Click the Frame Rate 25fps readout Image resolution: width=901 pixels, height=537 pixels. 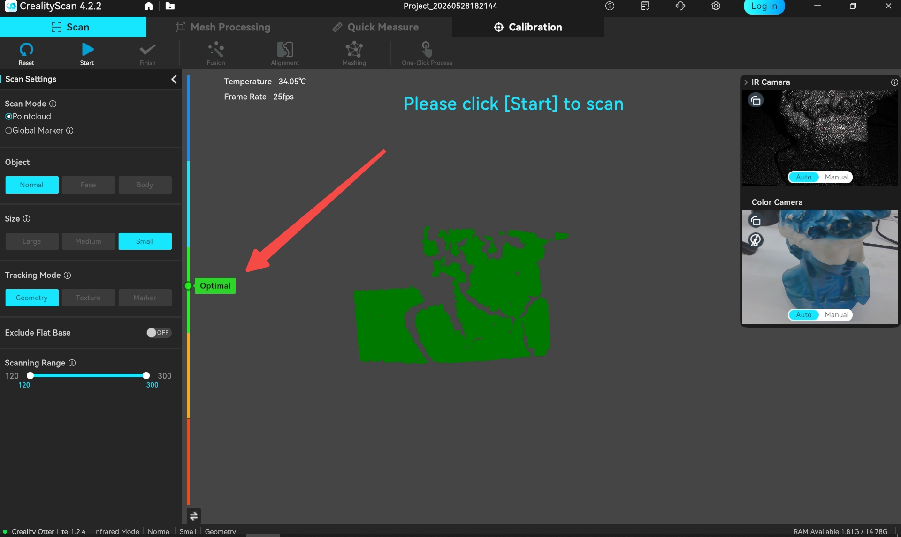point(259,97)
